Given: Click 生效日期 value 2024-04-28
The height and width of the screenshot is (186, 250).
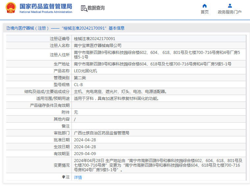Looking at the screenshot, I should pyautogui.click(x=85, y=147).
